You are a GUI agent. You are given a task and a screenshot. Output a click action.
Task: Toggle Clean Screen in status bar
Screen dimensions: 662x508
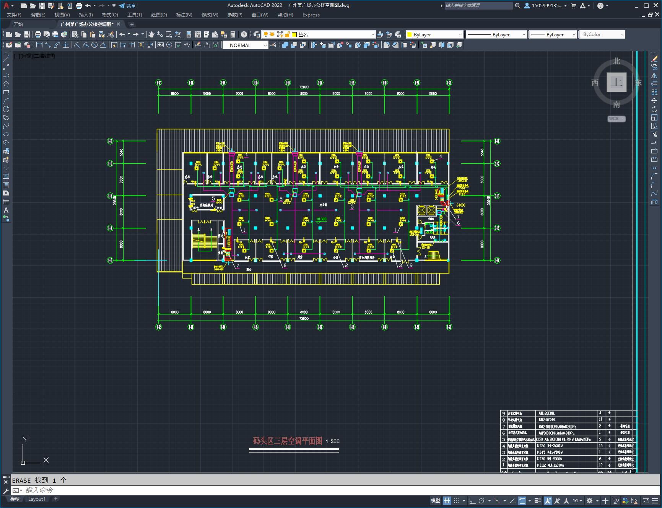tap(646, 500)
